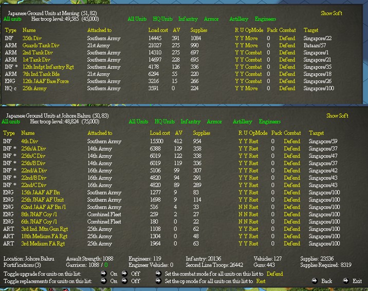Change Defend combat mode of 25th Army
The height and width of the screenshot is (291, 368).
point(287,88)
